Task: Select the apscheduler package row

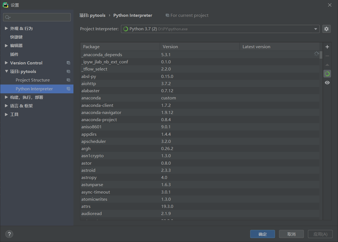Action: click(200, 141)
